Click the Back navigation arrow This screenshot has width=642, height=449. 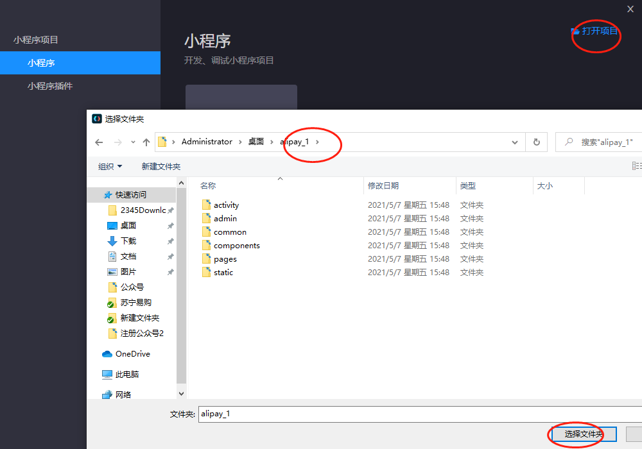(x=98, y=142)
